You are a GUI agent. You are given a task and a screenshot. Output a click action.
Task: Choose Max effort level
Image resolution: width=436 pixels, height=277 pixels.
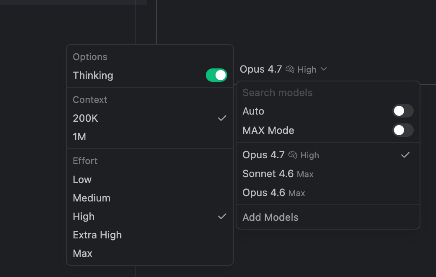(150, 253)
